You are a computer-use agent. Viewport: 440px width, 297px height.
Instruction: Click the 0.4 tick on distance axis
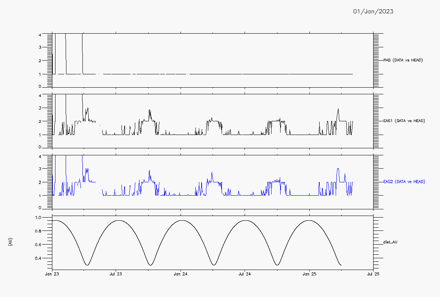click(38, 258)
